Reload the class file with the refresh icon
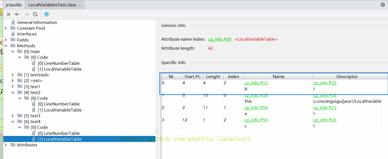Viewport: 388px width, 159px height. point(35,14)
